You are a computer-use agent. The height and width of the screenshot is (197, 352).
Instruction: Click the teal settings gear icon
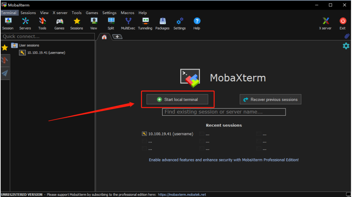(346, 46)
